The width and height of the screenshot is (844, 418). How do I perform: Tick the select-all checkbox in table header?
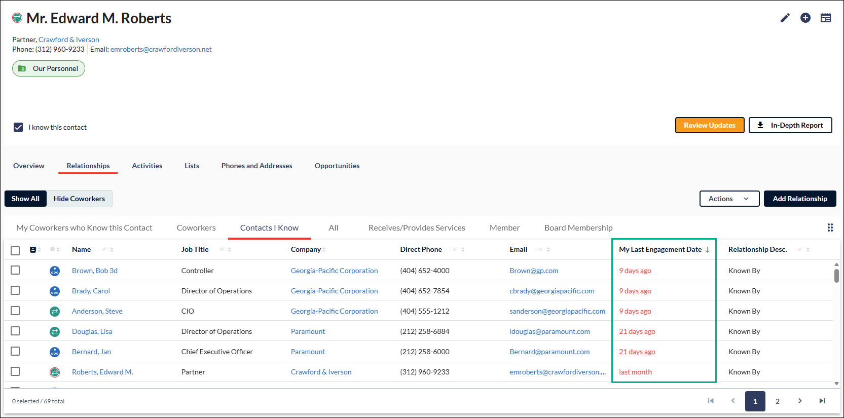tap(15, 250)
